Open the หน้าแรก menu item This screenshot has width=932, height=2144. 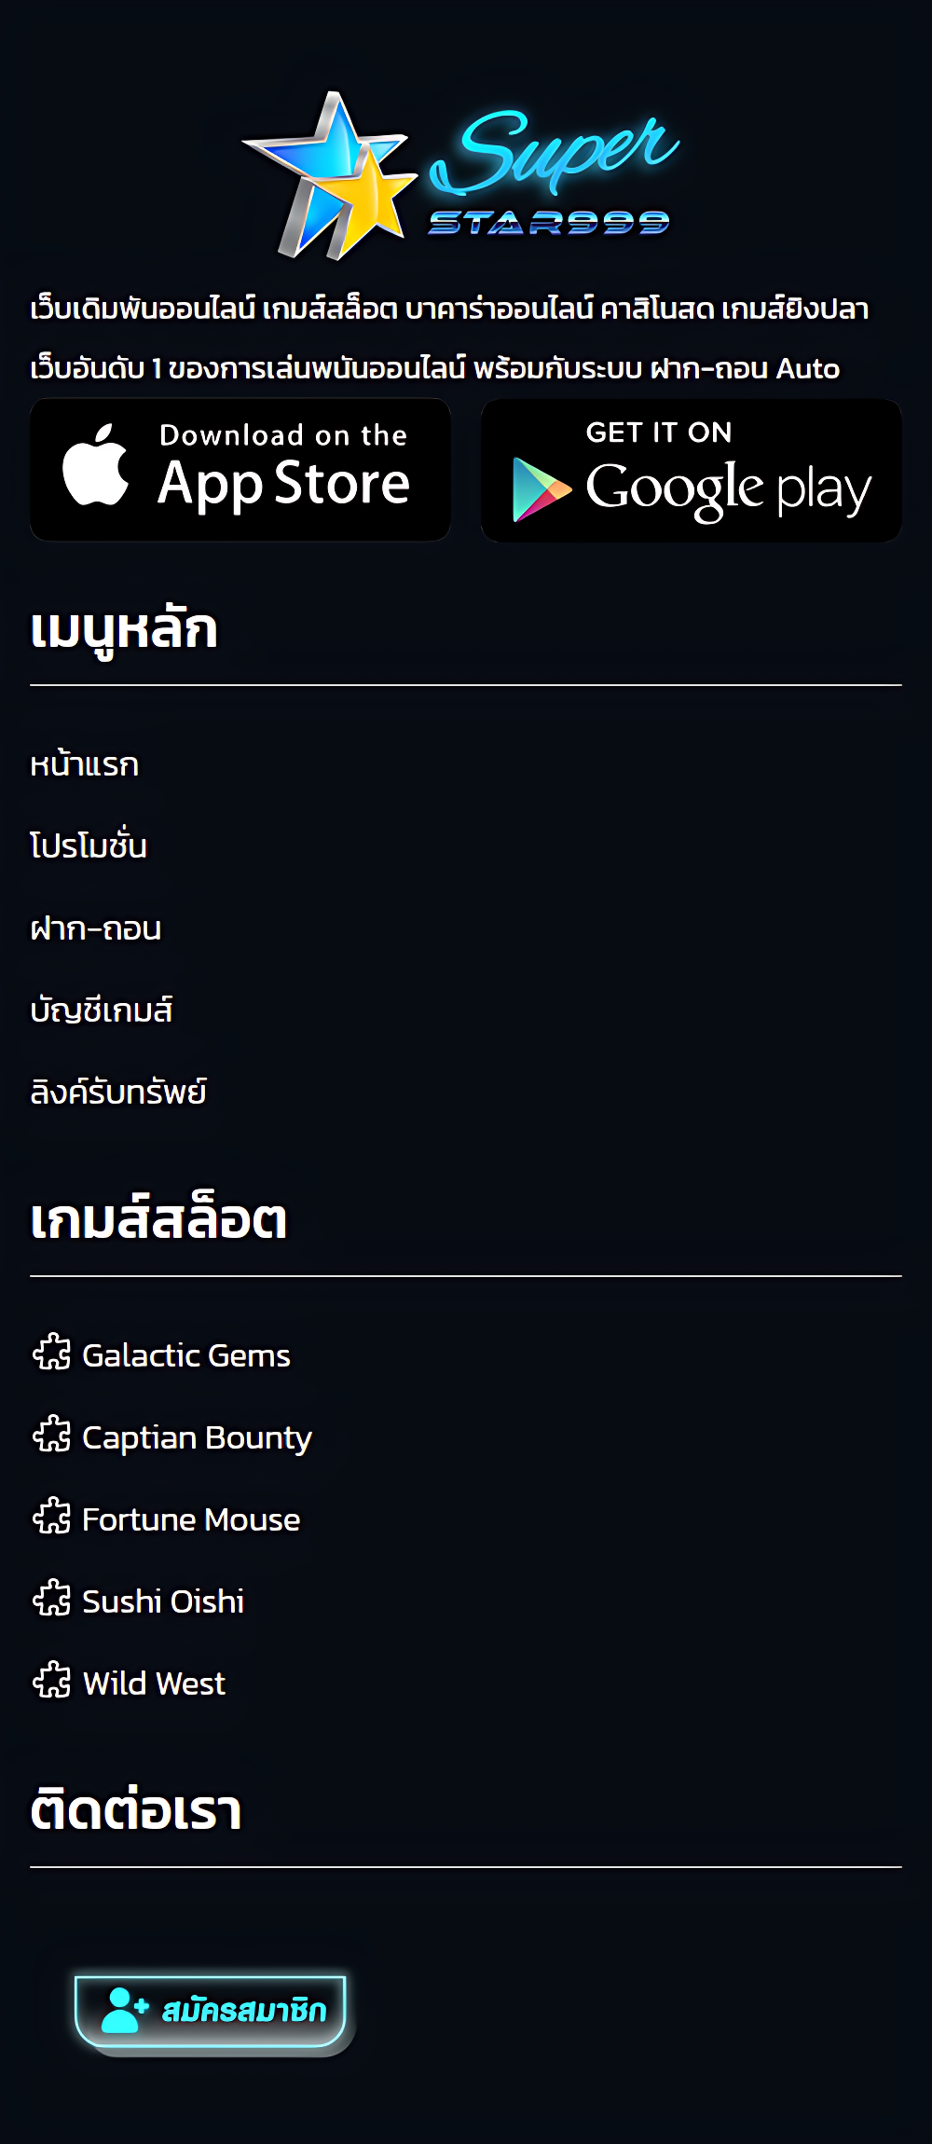click(x=85, y=764)
